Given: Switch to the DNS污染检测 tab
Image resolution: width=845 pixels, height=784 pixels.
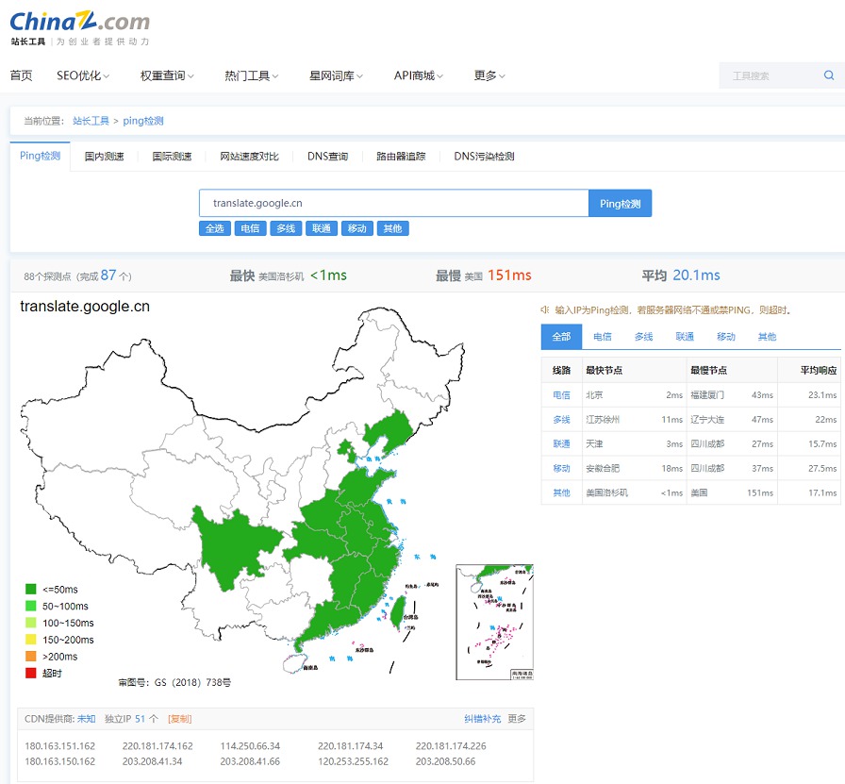Looking at the screenshot, I should tap(484, 157).
